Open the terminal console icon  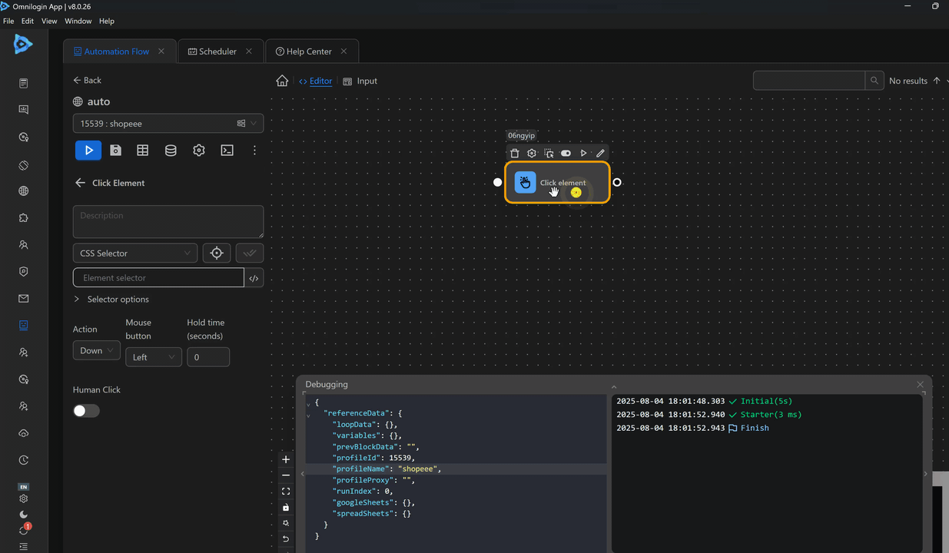pos(227,151)
